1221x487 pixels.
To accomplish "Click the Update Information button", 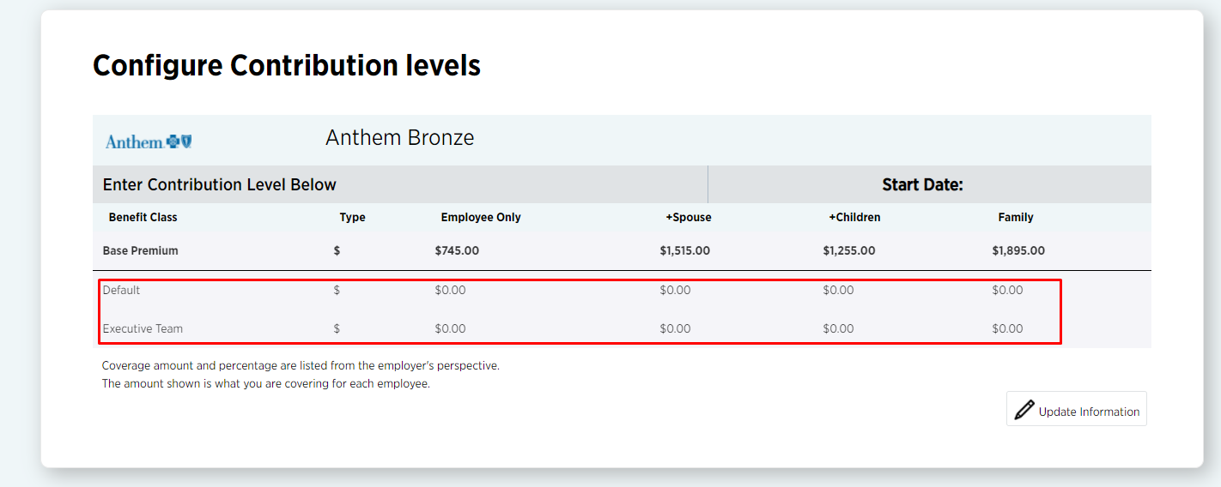I will 1077,410.
